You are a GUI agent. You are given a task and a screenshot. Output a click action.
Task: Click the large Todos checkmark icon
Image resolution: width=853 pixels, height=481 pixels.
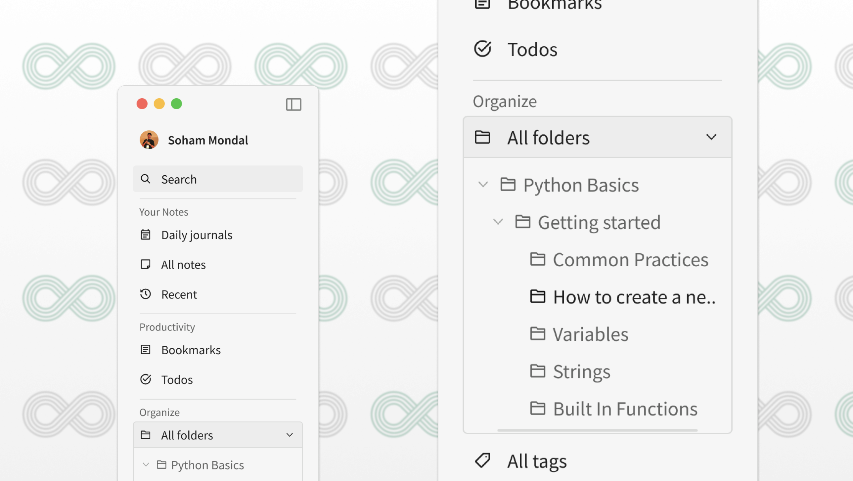(482, 49)
